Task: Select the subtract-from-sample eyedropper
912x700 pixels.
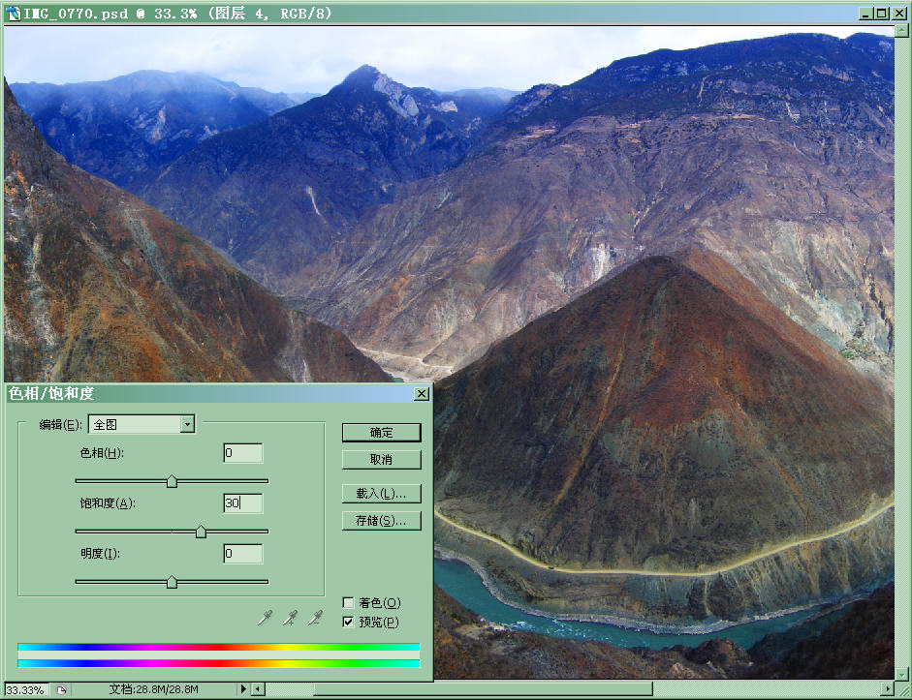Action: (x=314, y=618)
